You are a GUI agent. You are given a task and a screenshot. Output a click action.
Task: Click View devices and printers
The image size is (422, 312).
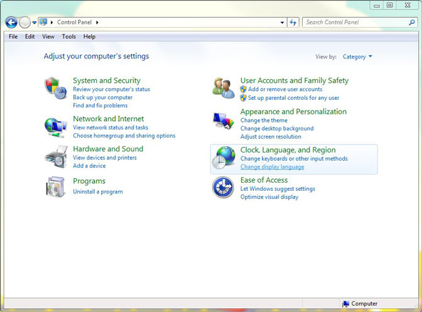[x=105, y=158]
